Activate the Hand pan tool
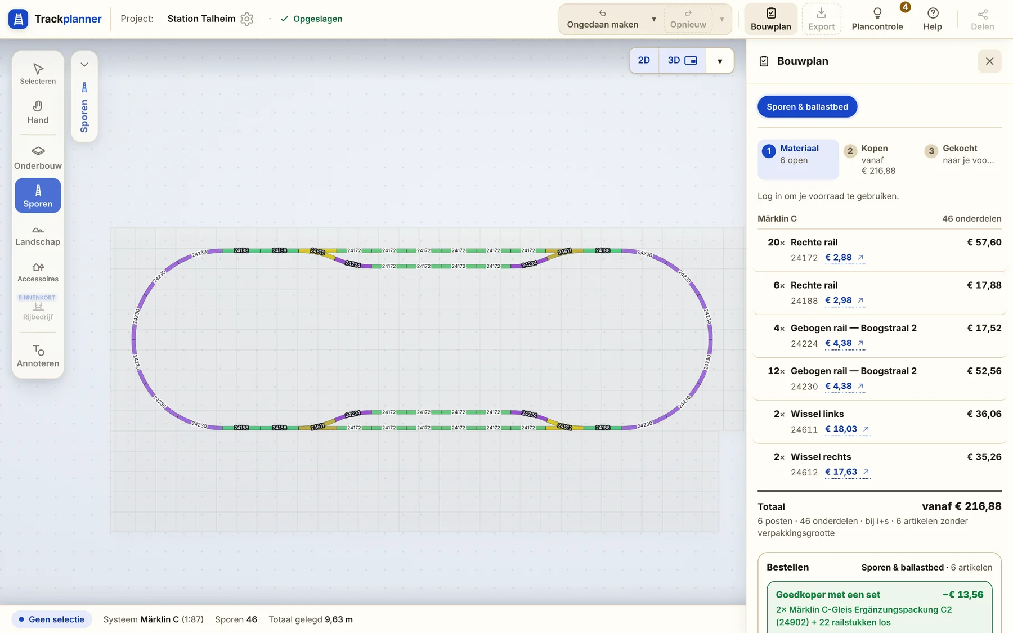Screen dimensions: 1013x633 38,112
